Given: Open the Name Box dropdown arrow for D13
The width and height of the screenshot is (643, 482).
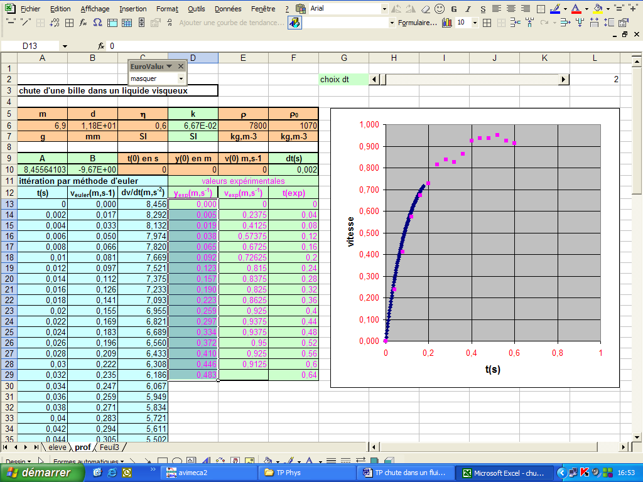Looking at the screenshot, I should coord(64,46).
